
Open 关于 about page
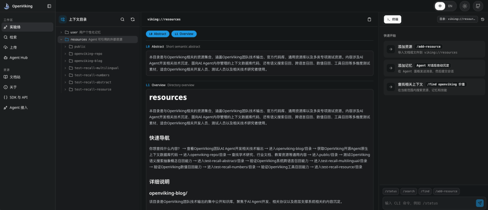tap(28, 87)
